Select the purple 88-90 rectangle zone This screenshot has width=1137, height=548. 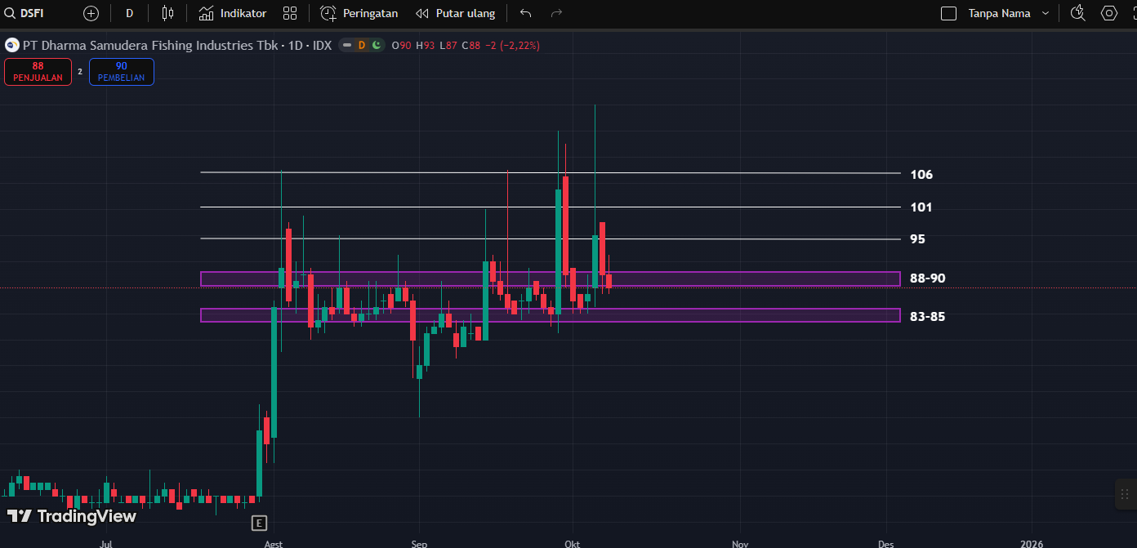550,279
